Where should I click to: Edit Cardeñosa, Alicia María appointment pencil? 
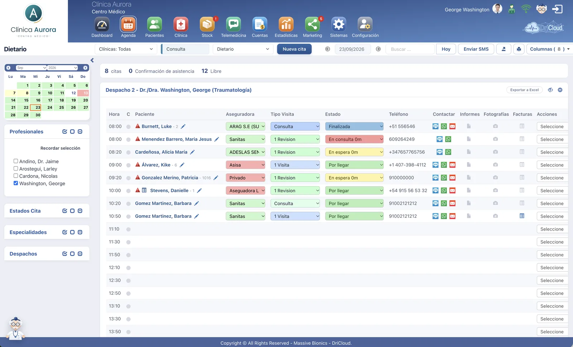tap(192, 152)
